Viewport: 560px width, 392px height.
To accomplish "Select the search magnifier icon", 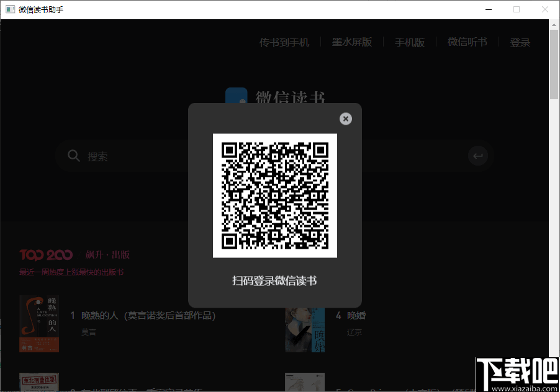I will coord(73,156).
